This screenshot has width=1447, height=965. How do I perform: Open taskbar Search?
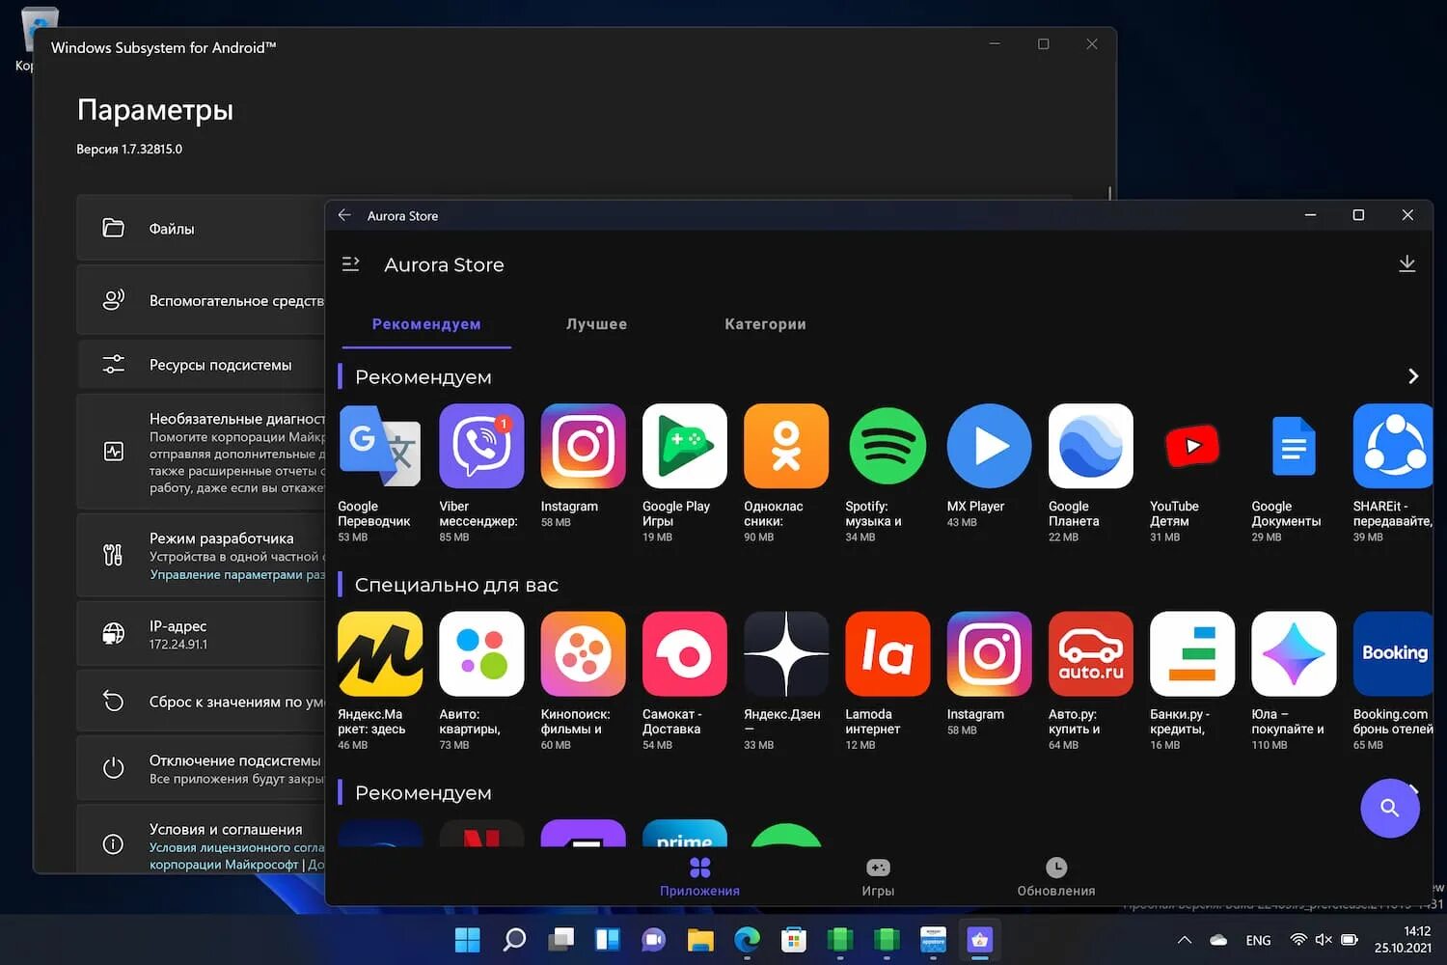(x=514, y=939)
